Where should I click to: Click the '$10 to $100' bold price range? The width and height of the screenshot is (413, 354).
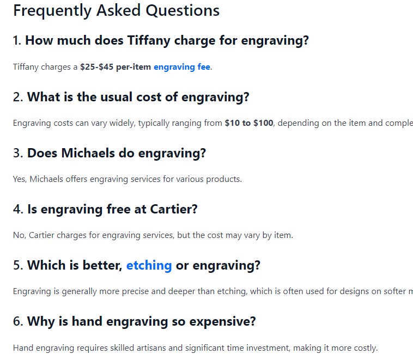tap(249, 123)
